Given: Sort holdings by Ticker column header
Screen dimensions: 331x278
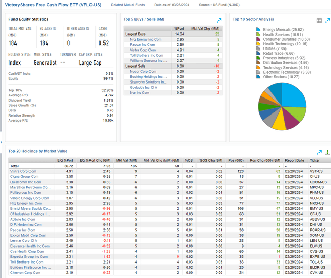Looking at the screenshot, I should pyautogui.click(x=316, y=160).
